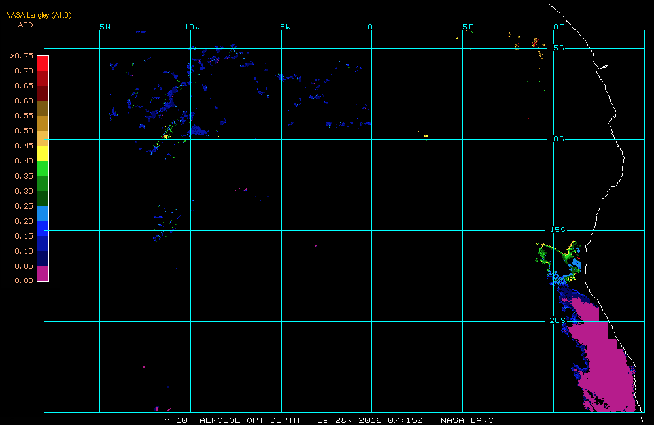
Task: Click the 'NASA Langley (A1.0)' title text
Action: click(39, 15)
